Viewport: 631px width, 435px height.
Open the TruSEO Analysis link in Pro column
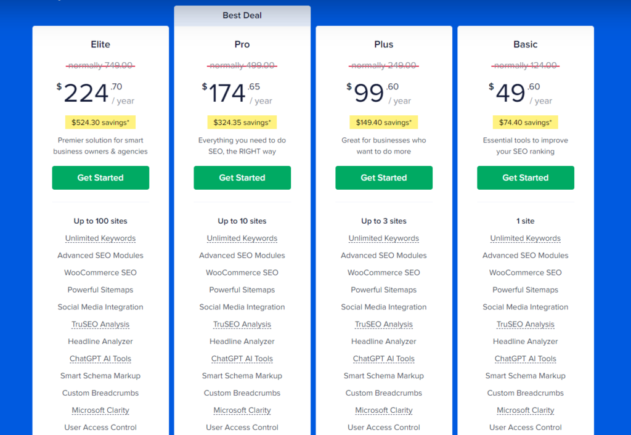[x=242, y=324]
